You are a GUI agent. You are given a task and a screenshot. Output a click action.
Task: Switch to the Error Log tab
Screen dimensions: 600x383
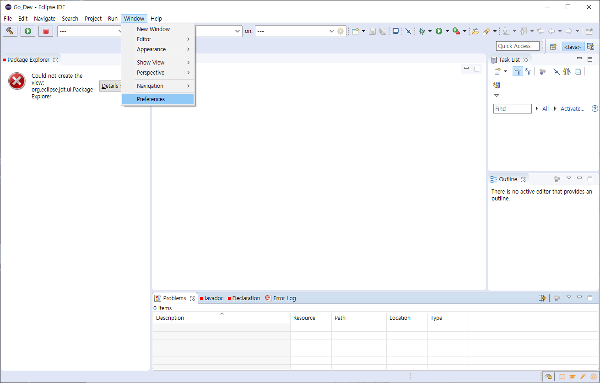pyautogui.click(x=281, y=298)
